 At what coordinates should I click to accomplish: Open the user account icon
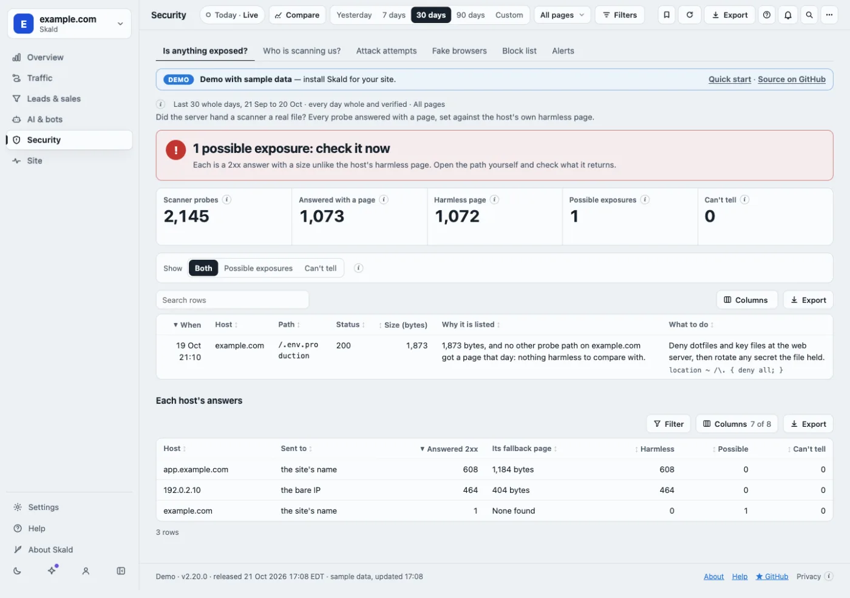(86, 571)
